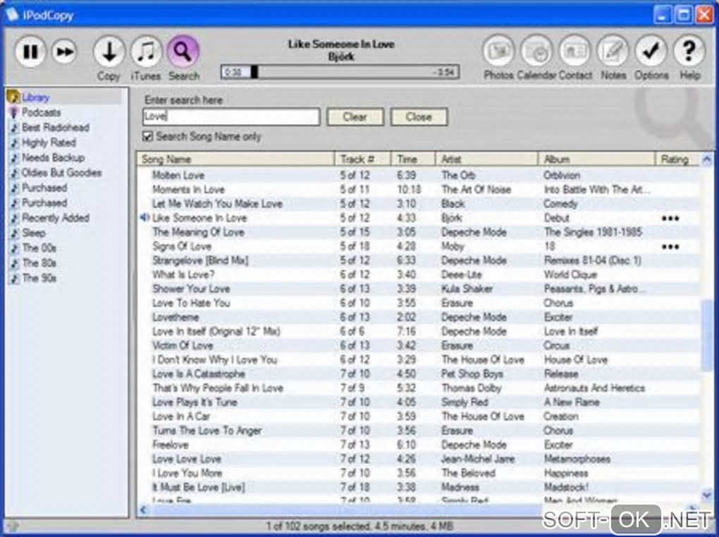Viewport: 719px width, 537px height.
Task: Open the Recently Added playlist
Action: (x=56, y=218)
